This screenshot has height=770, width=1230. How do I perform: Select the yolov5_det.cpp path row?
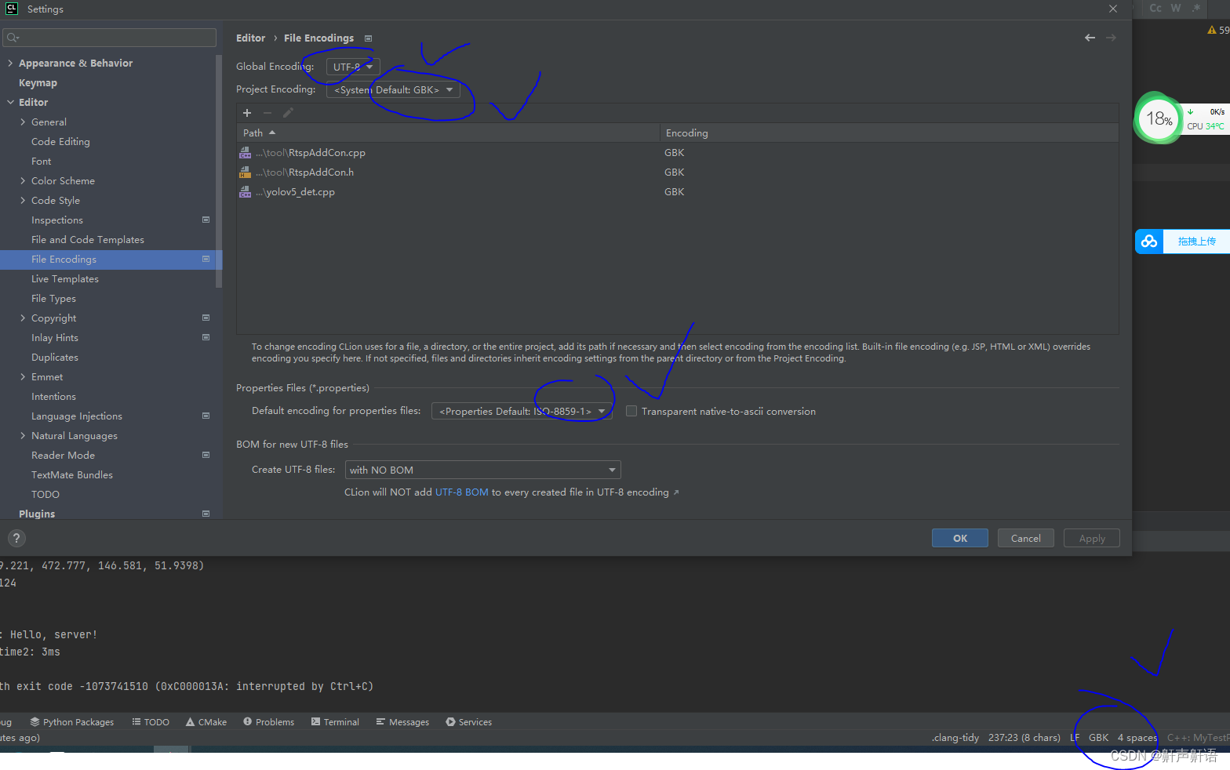pyautogui.click(x=678, y=192)
